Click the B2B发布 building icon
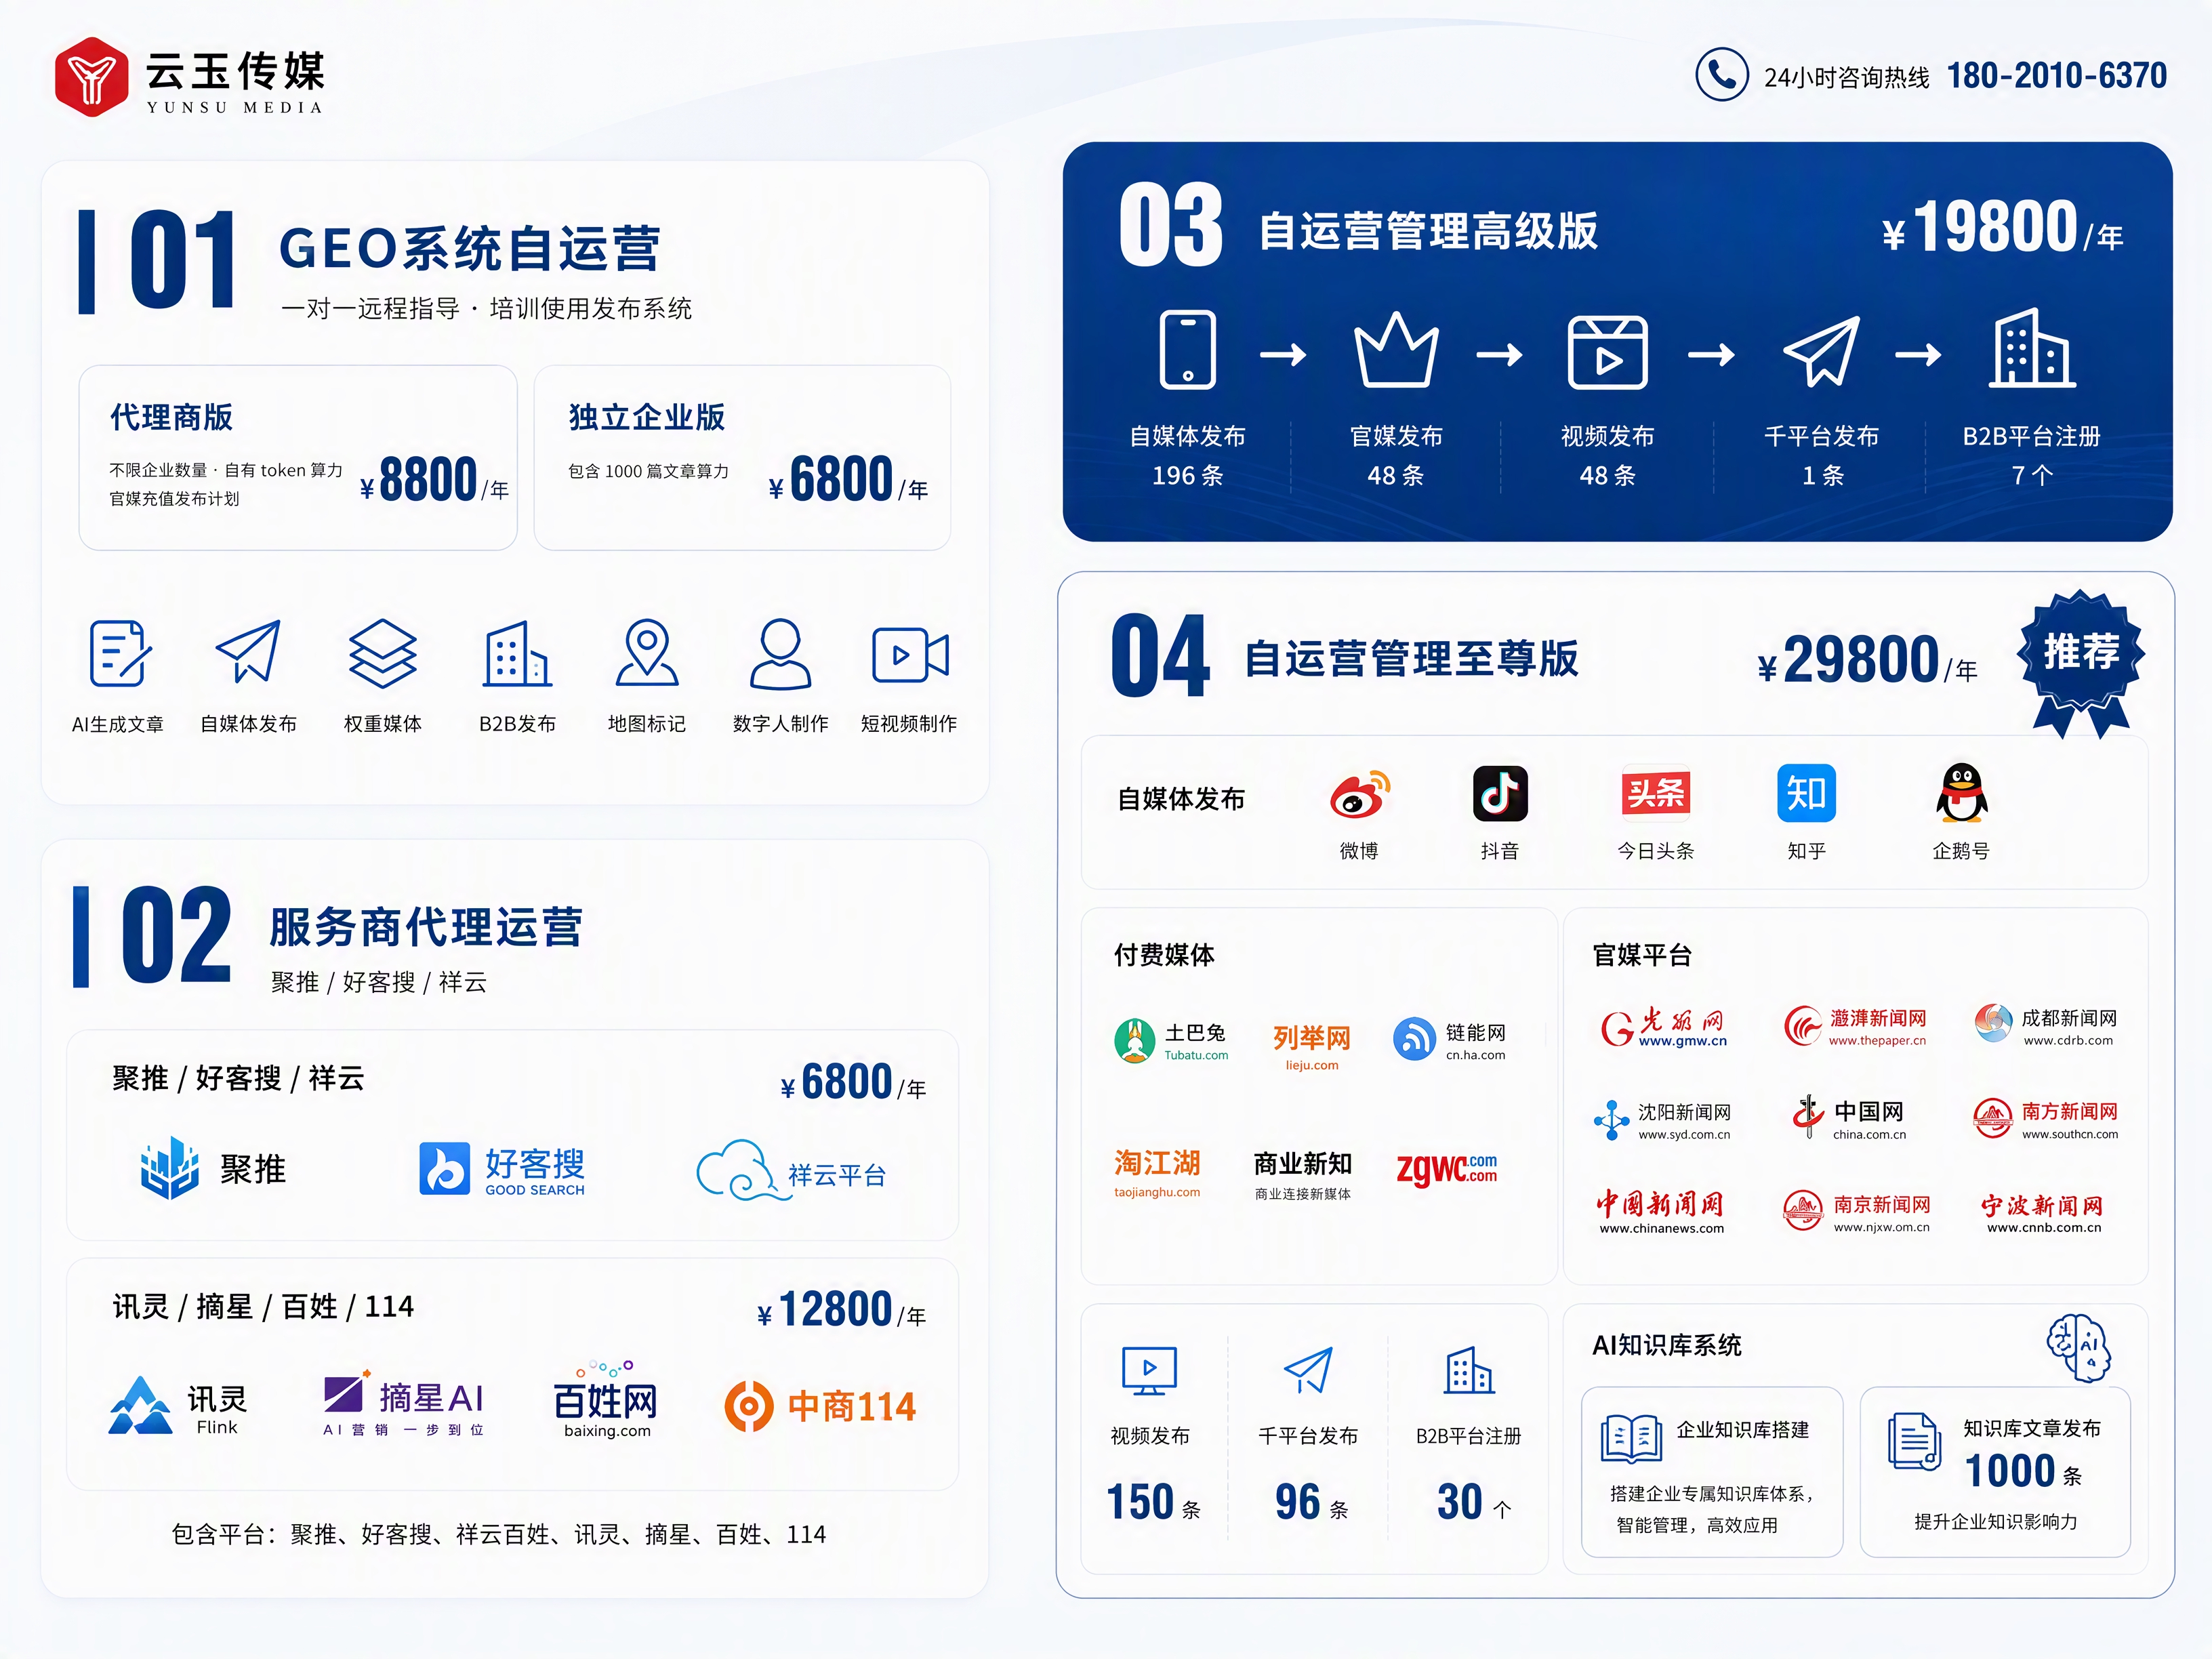 pyautogui.click(x=516, y=654)
